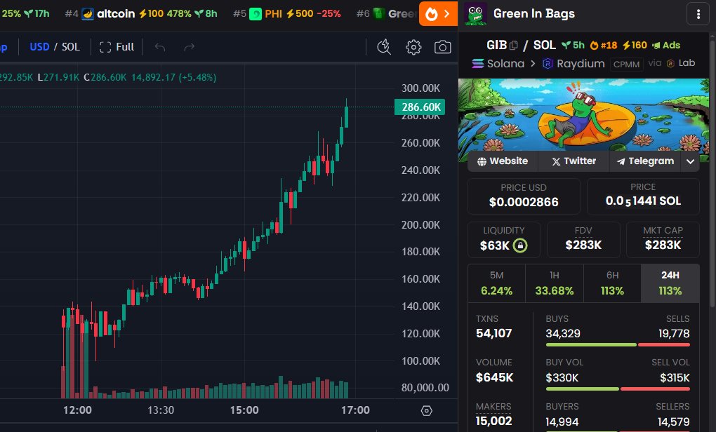Click the orange fire trending button
Viewport: 716px width, 432px height.
(438, 14)
